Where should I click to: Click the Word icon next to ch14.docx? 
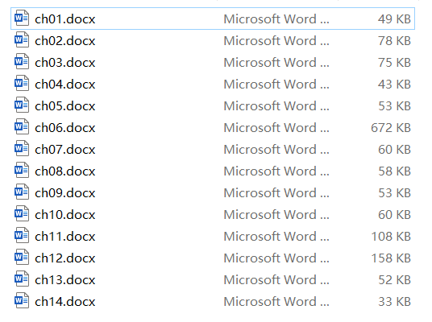[x=22, y=301]
